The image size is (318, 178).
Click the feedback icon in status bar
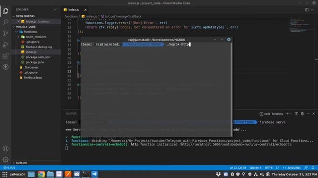(x=306, y=168)
